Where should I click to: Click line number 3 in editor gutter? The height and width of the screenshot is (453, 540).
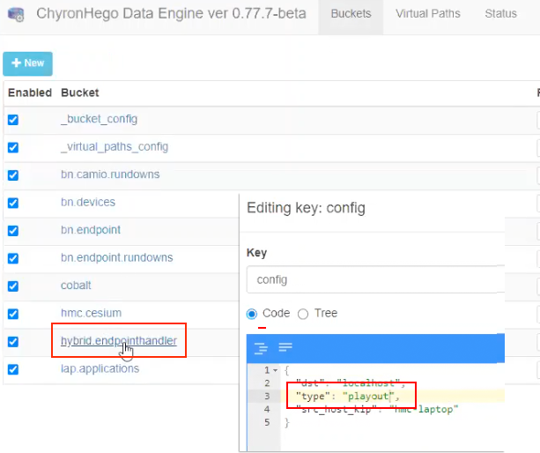267,397
